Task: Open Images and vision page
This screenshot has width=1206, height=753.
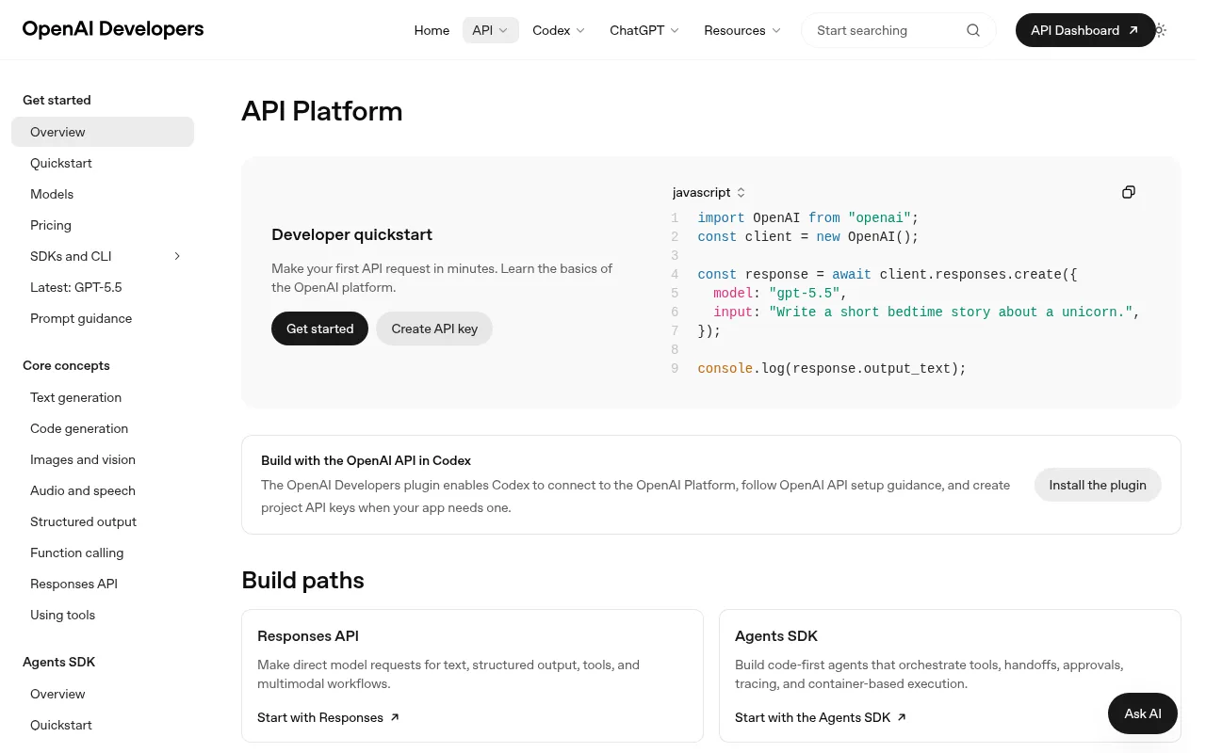Action: point(103,459)
